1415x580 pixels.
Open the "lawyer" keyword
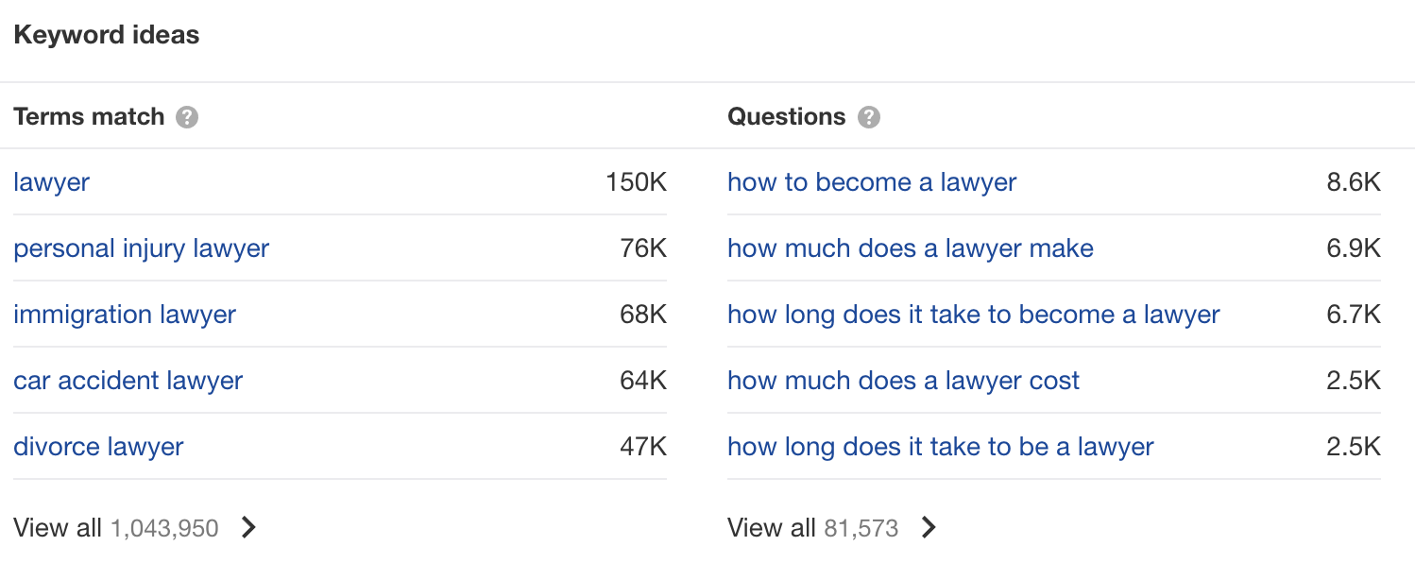(x=51, y=182)
